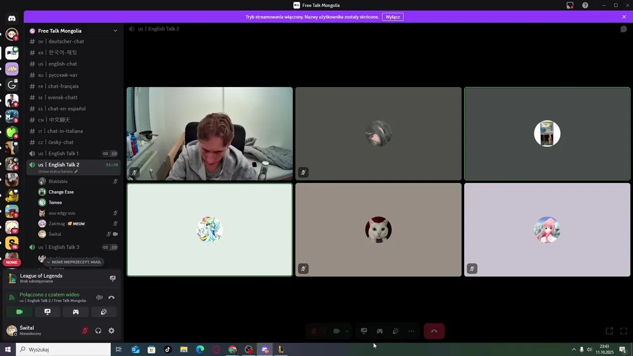This screenshot has height=356, width=633.
Task: Unmute microphone in the user panel
Action: pos(85,331)
